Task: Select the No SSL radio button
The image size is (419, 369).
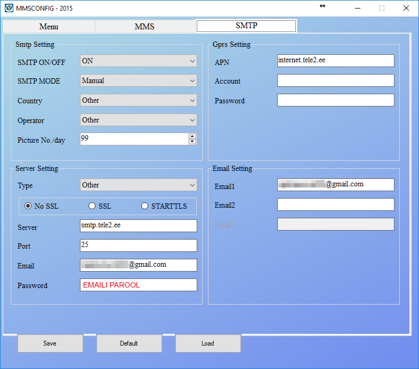Action: pyautogui.click(x=29, y=206)
